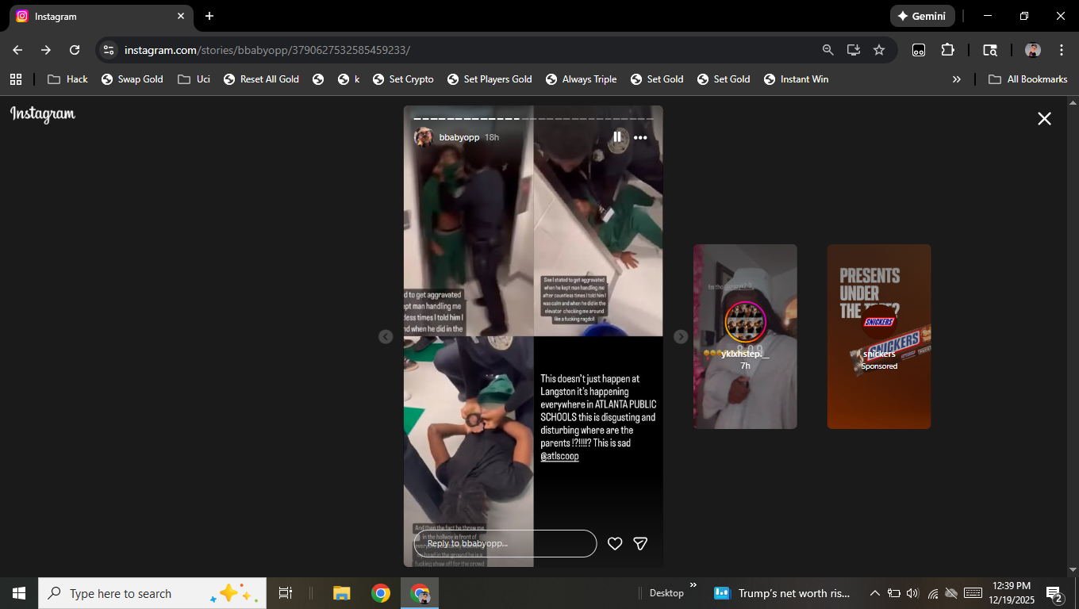Open File Explorer from the taskbar
This screenshot has width=1079, height=609.
pyautogui.click(x=342, y=593)
